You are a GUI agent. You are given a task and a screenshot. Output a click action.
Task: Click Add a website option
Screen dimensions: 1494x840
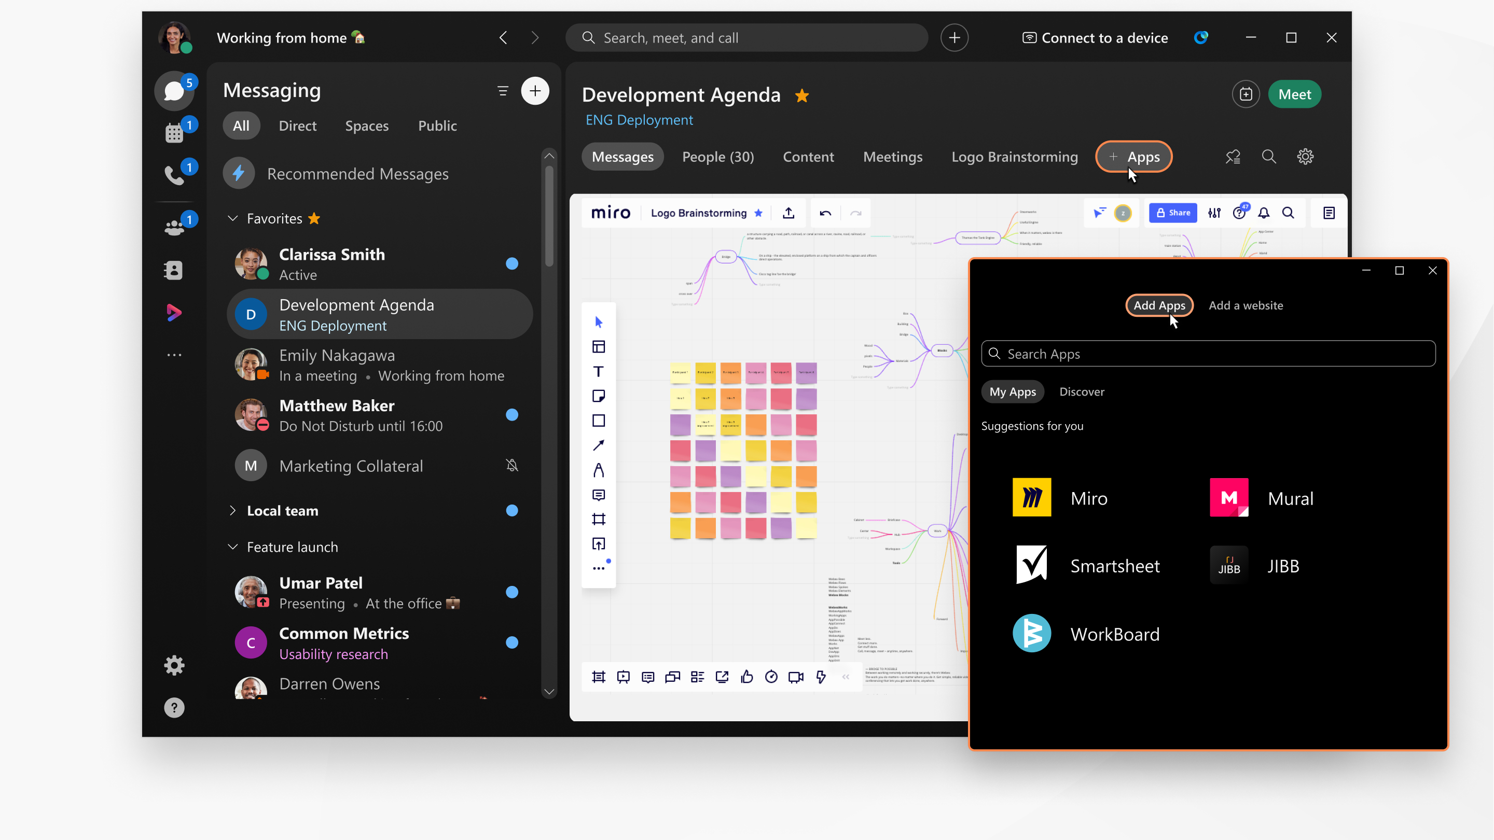[x=1244, y=304]
